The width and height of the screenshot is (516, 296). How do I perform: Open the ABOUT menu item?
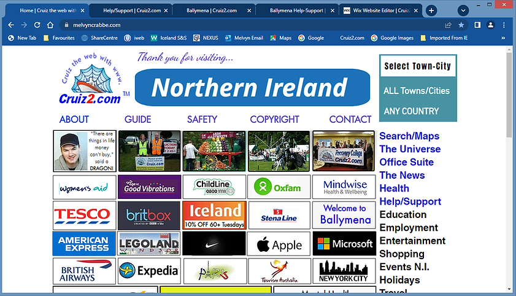tap(74, 119)
